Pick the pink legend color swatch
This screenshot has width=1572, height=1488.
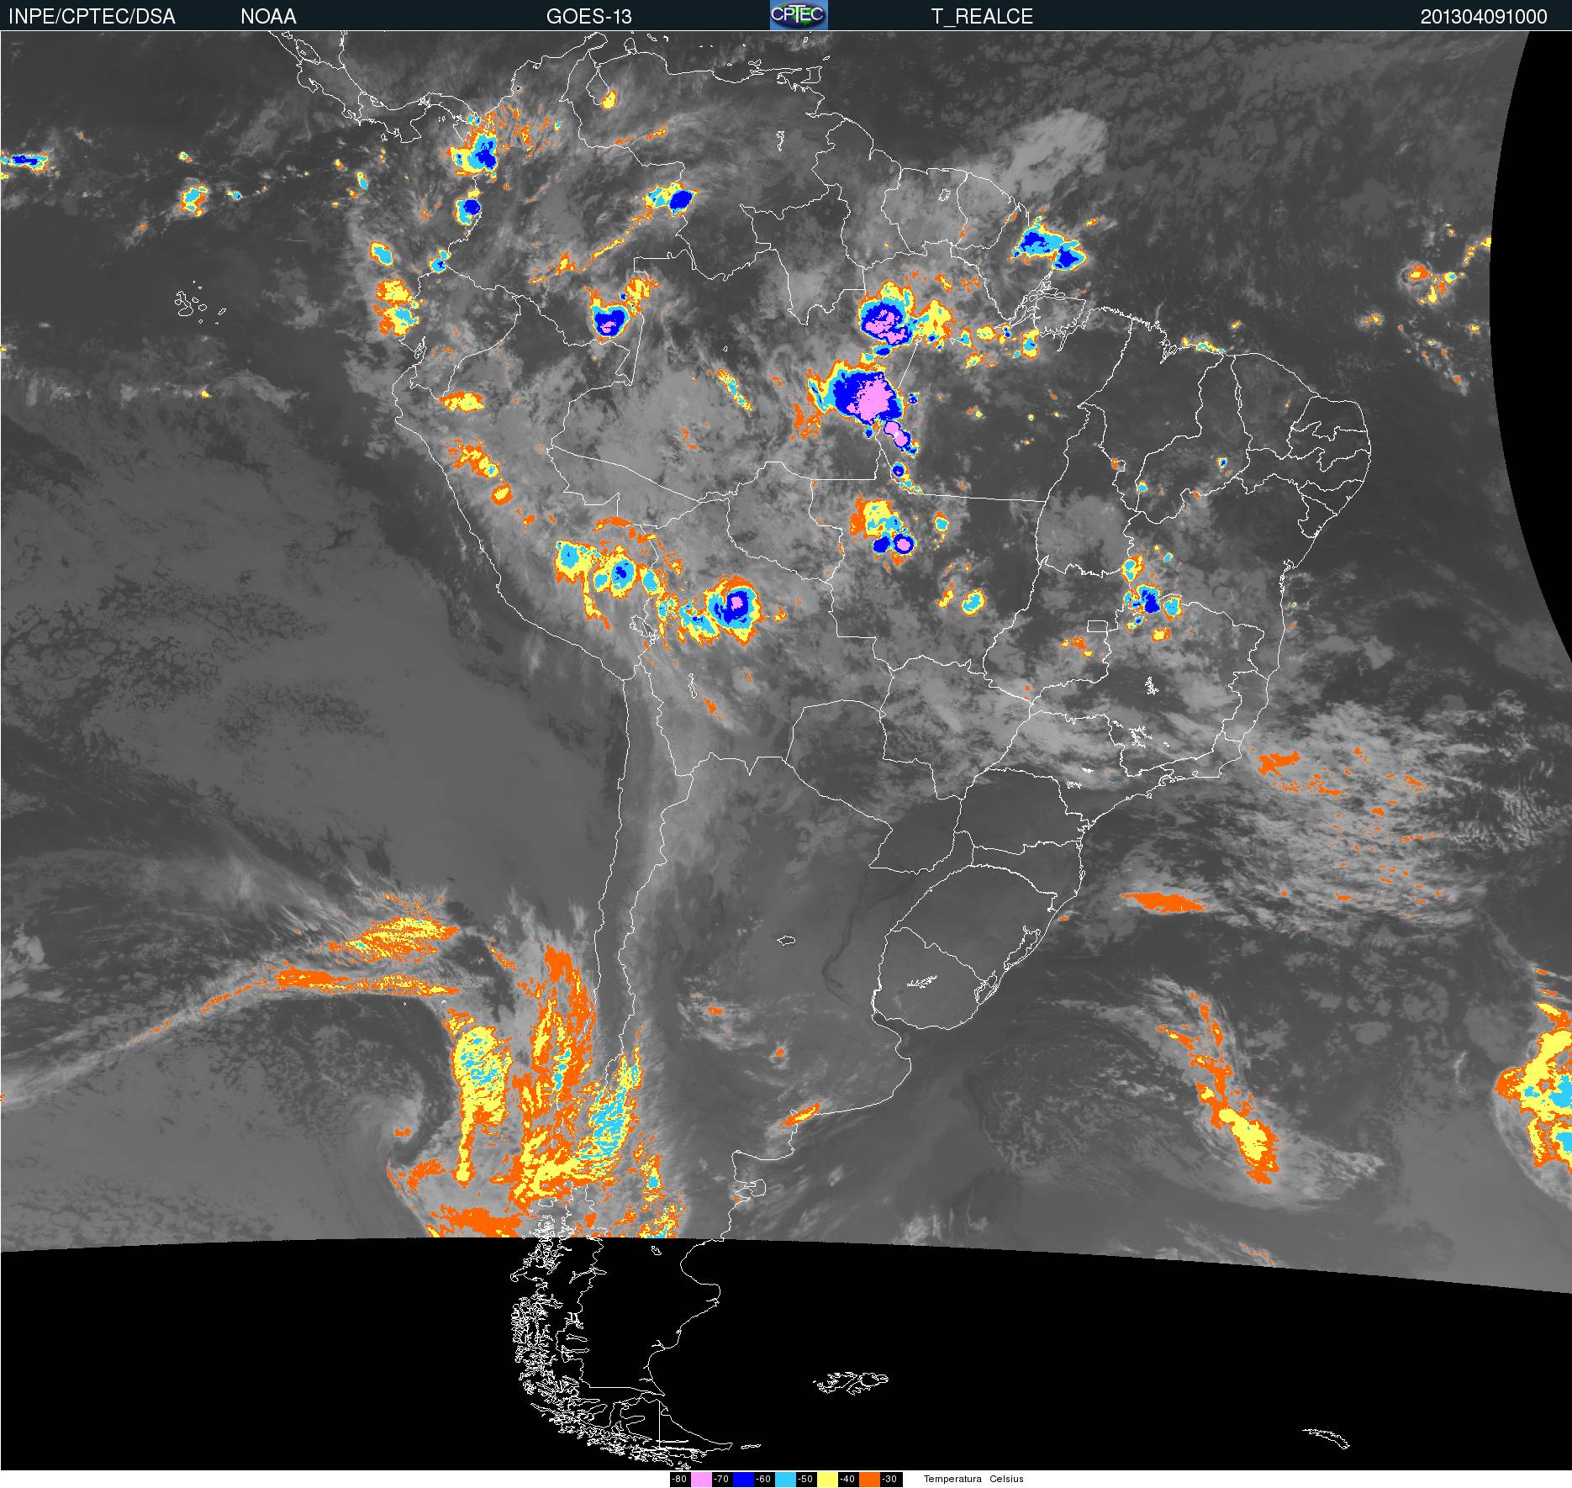pos(700,1480)
